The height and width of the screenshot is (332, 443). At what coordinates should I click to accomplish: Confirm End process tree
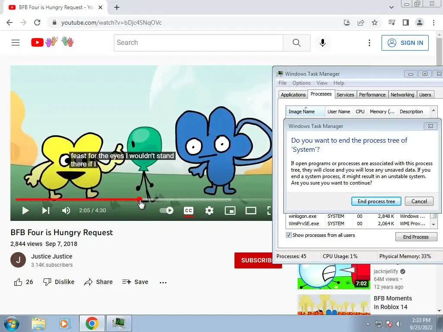pos(376,201)
